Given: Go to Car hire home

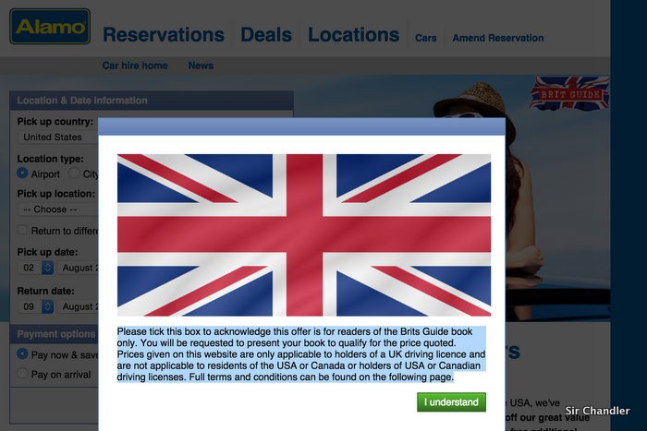Looking at the screenshot, I should point(135,66).
